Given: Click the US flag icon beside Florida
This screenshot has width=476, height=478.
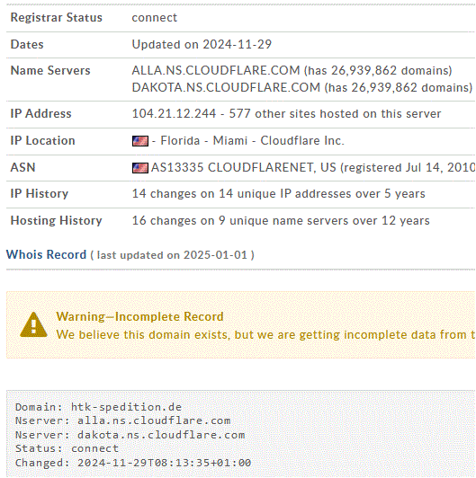Looking at the screenshot, I should 140,141.
